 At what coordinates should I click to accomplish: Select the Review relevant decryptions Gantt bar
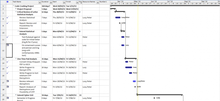click(x=134, y=81)
